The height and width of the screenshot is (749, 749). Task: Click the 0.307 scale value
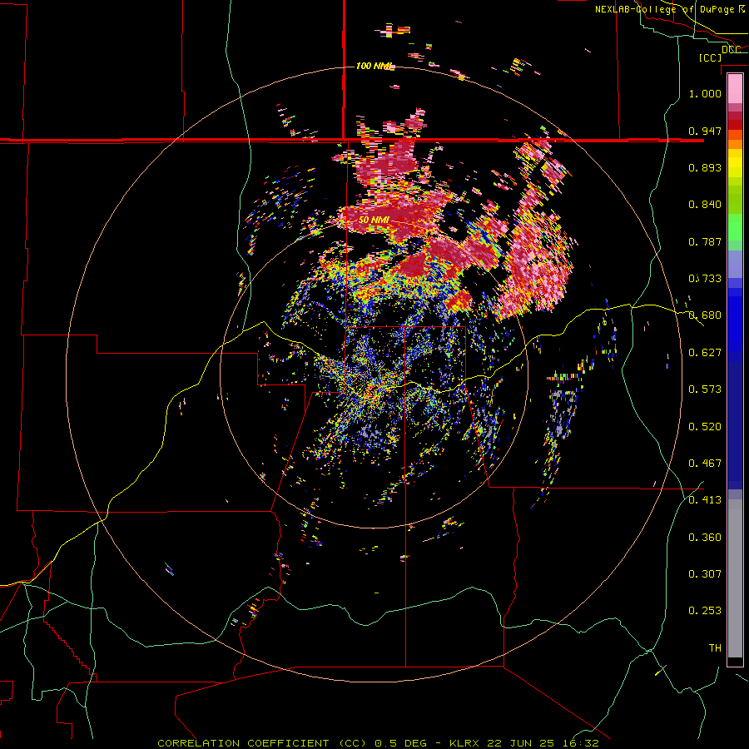(705, 573)
